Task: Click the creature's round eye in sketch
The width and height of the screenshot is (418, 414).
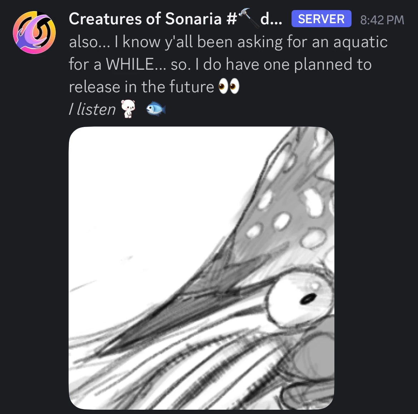Action: [x=299, y=297]
